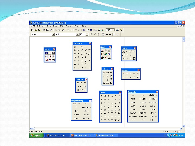Insert 3D bar plot from Graph palette

[102, 58]
